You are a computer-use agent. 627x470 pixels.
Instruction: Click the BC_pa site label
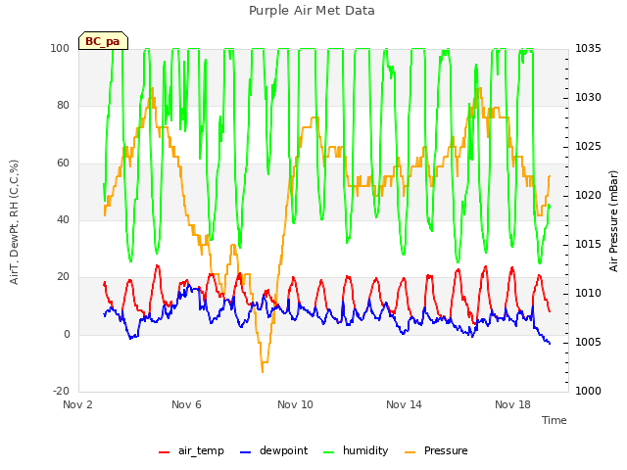pyautogui.click(x=103, y=41)
